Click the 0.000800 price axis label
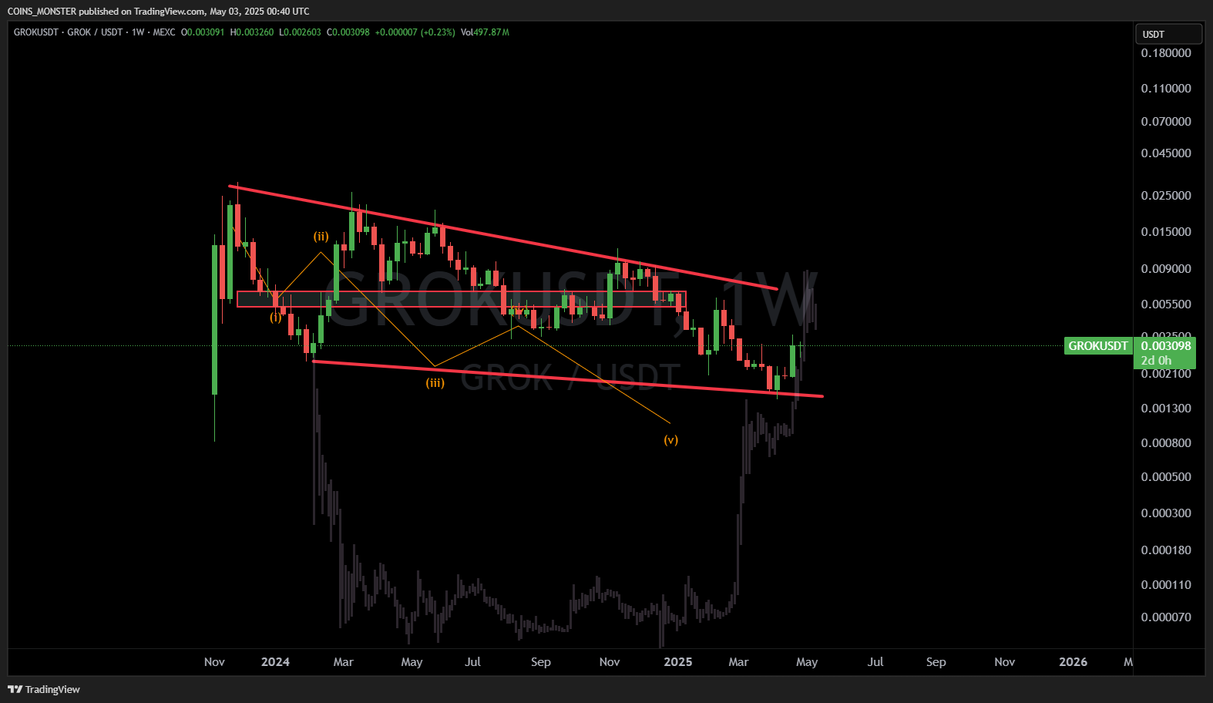1213x703 pixels. click(x=1166, y=443)
